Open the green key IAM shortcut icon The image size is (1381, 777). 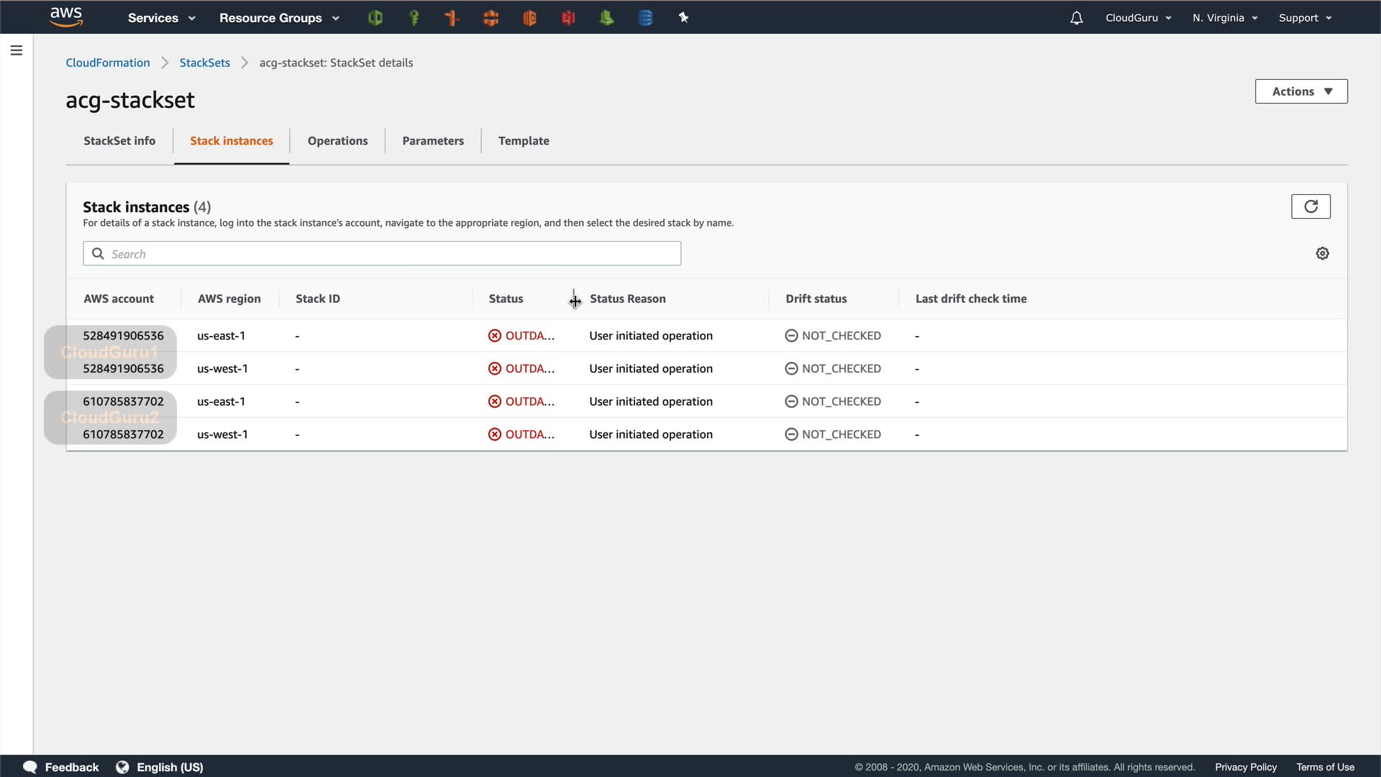(414, 18)
